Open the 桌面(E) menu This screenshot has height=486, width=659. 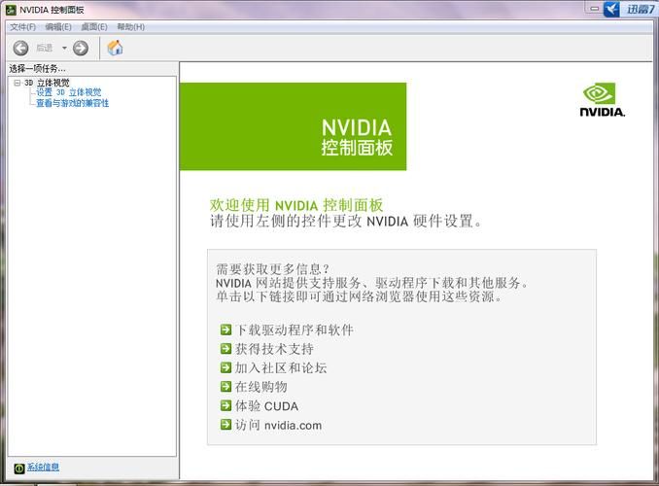tap(94, 27)
